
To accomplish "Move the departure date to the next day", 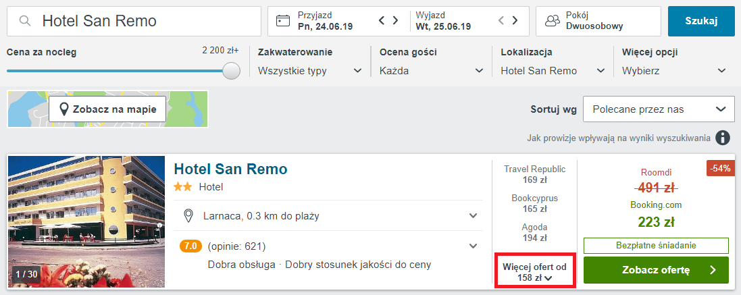I will (515, 20).
